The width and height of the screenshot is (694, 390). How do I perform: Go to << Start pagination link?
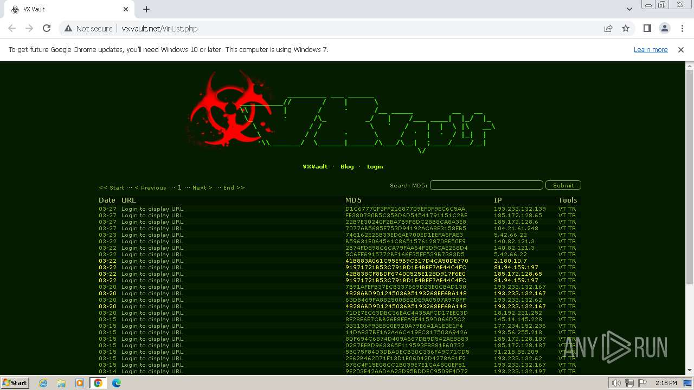point(111,187)
